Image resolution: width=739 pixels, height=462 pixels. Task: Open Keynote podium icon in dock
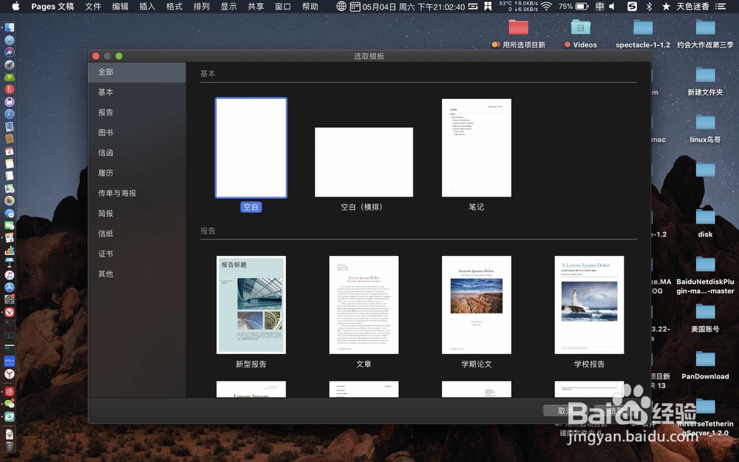[x=10, y=262]
